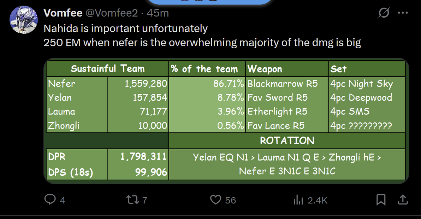This screenshot has width=421, height=219.
Task: Reply to Vomfee's post
Action: click(x=50, y=200)
